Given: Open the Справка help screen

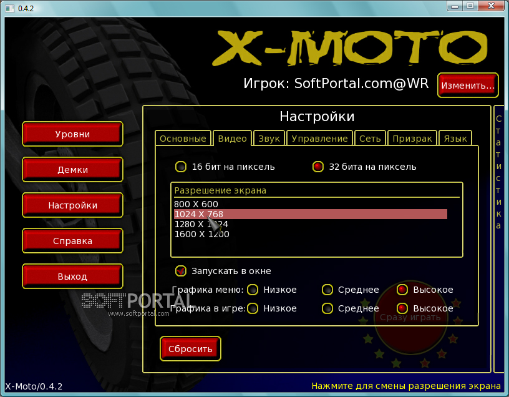Looking at the screenshot, I should [x=72, y=241].
